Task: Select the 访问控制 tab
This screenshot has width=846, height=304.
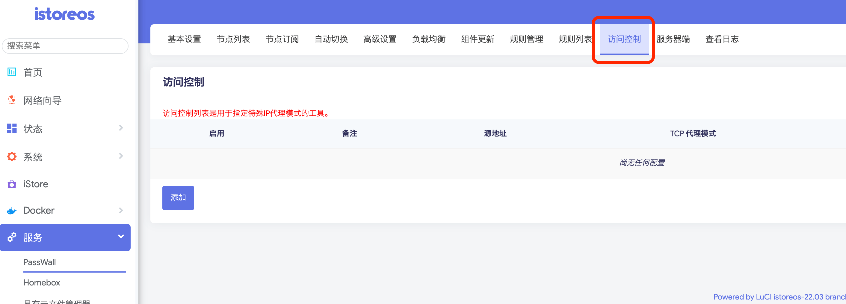Action: click(624, 39)
